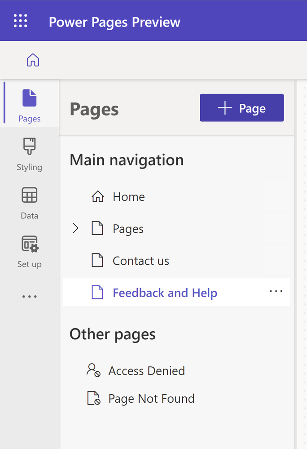Click the Page Not Found document icon
This screenshot has width=307, height=449.
tap(94, 398)
